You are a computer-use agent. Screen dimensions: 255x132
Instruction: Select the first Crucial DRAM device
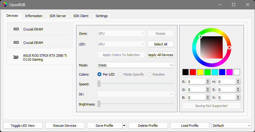pyautogui.click(x=40, y=29)
